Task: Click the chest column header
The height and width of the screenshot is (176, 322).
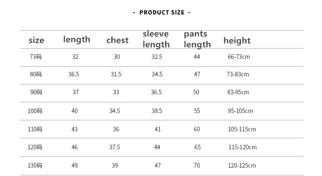Action: [117, 40]
